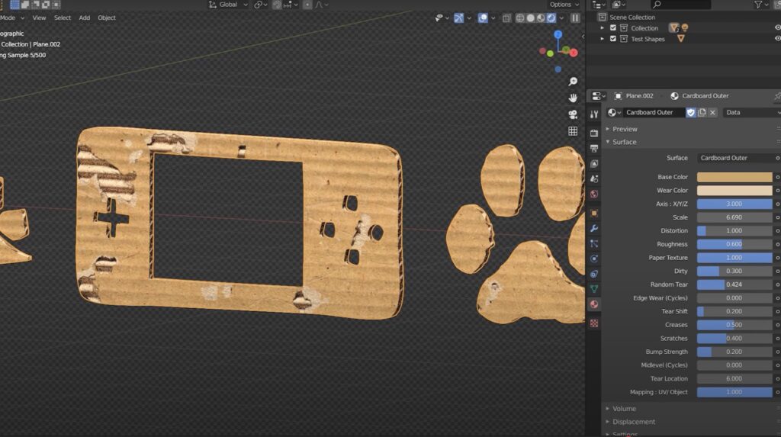Screen dimensions: 781x437
Task: Expand the Collection tree row
Action: click(x=603, y=28)
